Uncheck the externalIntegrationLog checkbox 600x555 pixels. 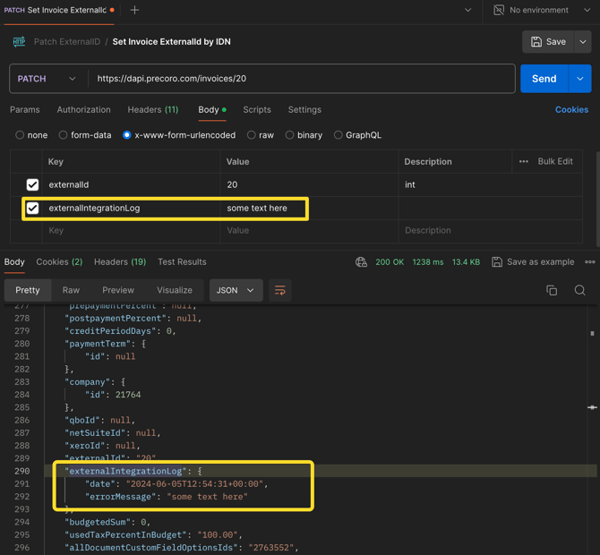[32, 208]
